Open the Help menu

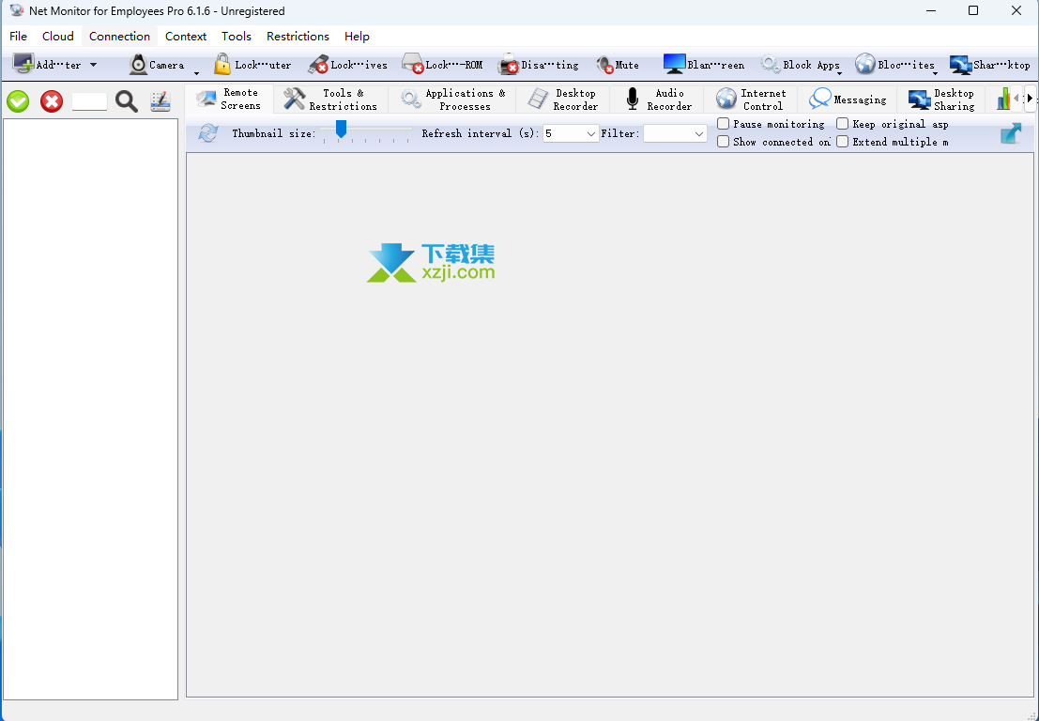point(358,37)
